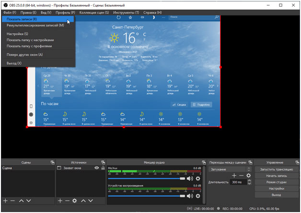
Task: Undock the Управление panel
Action: (x=297, y=163)
